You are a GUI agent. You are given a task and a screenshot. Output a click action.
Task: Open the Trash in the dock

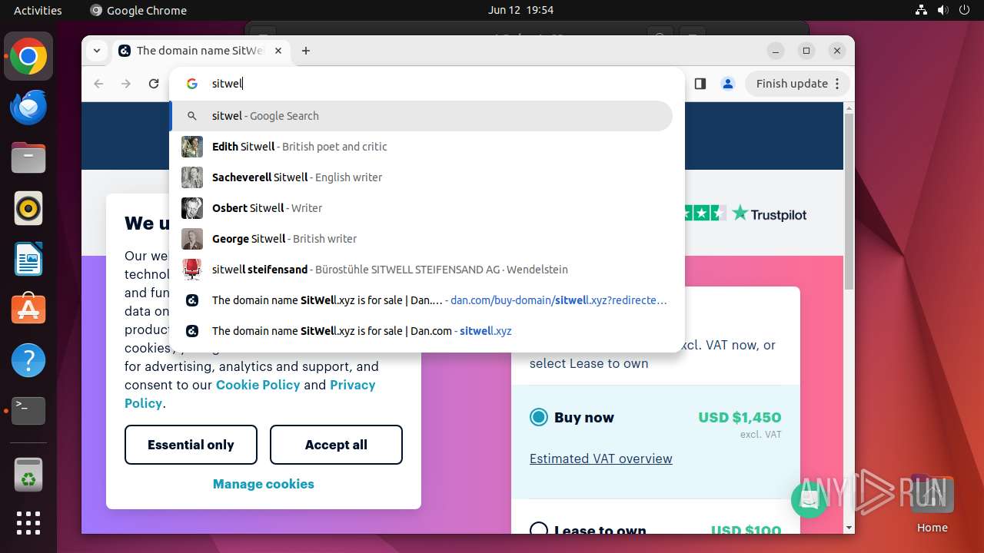(28, 474)
